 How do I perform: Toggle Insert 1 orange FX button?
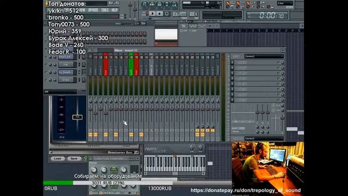point(96,134)
